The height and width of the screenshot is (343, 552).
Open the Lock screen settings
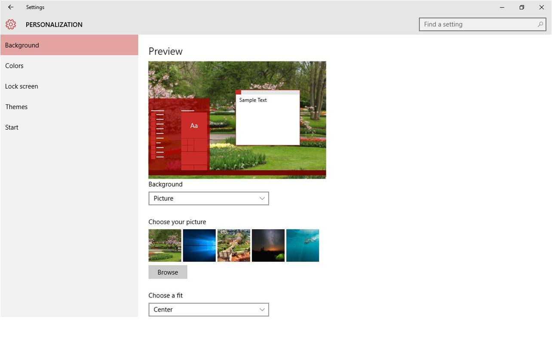(x=21, y=86)
